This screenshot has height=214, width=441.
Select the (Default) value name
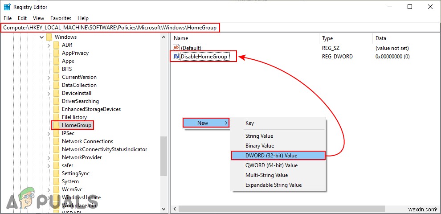191,48
